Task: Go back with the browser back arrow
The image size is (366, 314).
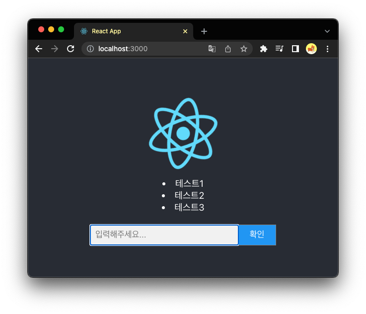Action: [39, 49]
